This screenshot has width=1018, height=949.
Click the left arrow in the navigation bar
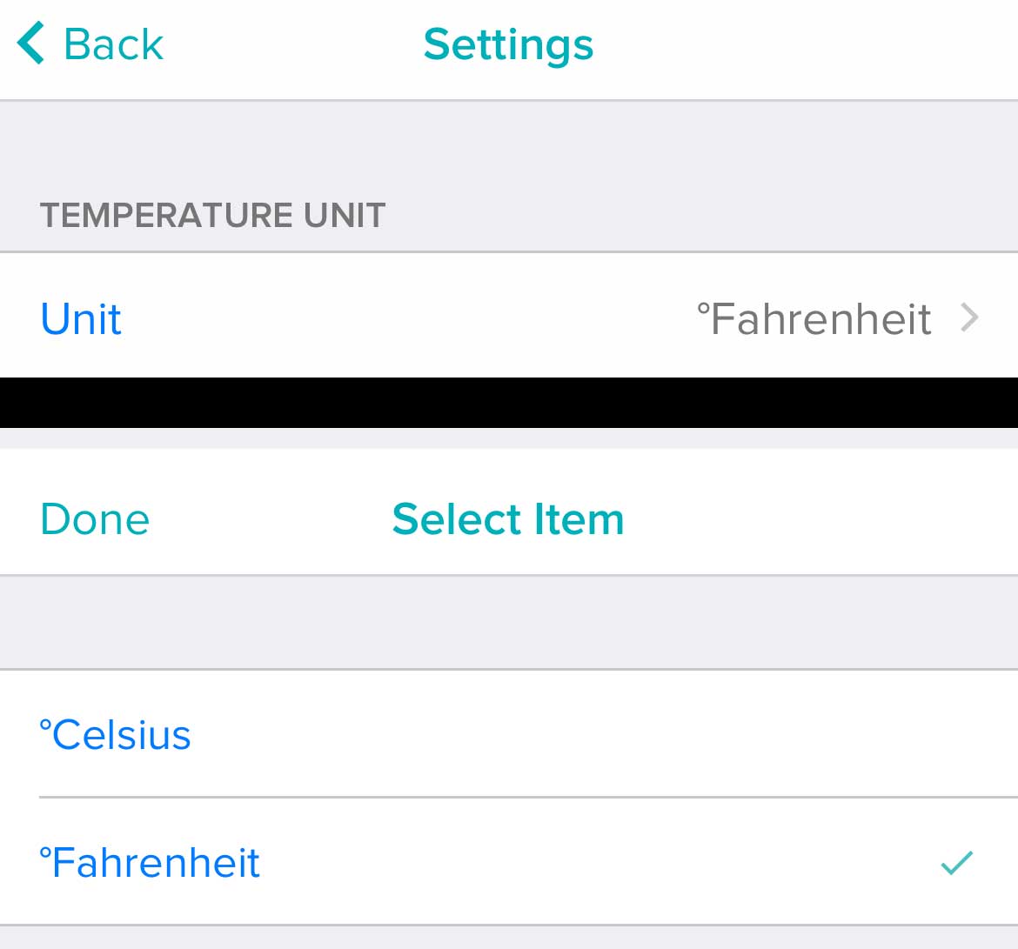[29, 43]
